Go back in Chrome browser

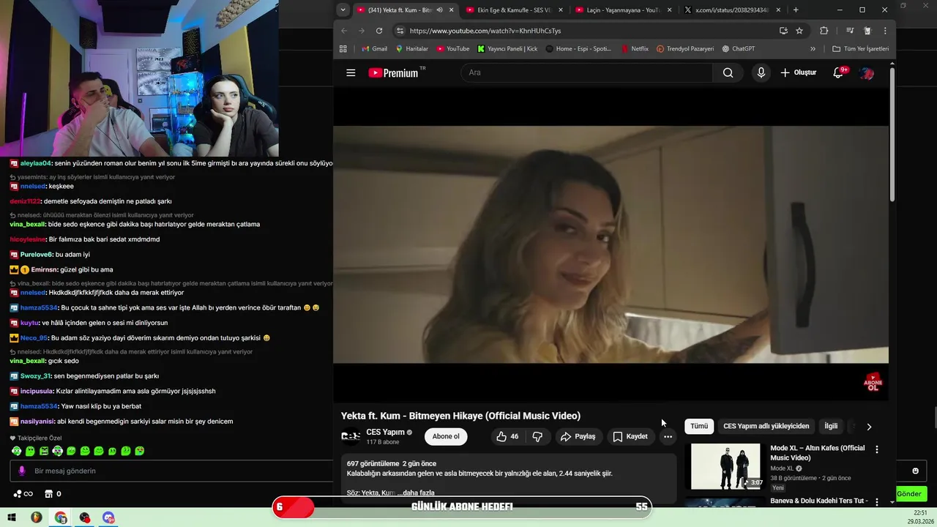click(344, 31)
